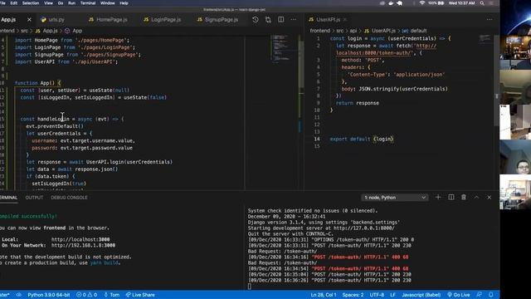
Task: Open the View menu
Action: 48,3
